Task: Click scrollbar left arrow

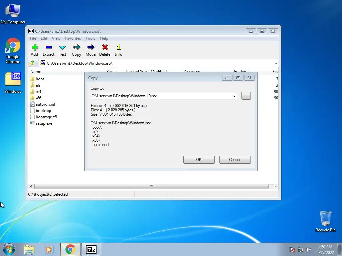Action: (x=31, y=187)
